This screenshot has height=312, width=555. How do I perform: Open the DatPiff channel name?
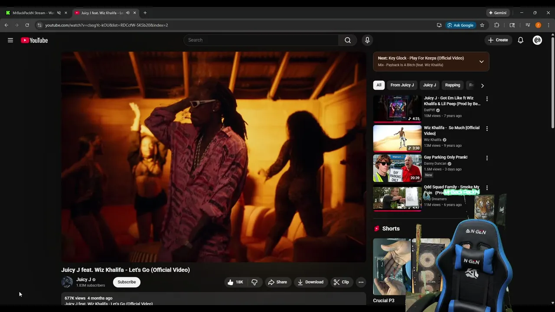pos(429,110)
